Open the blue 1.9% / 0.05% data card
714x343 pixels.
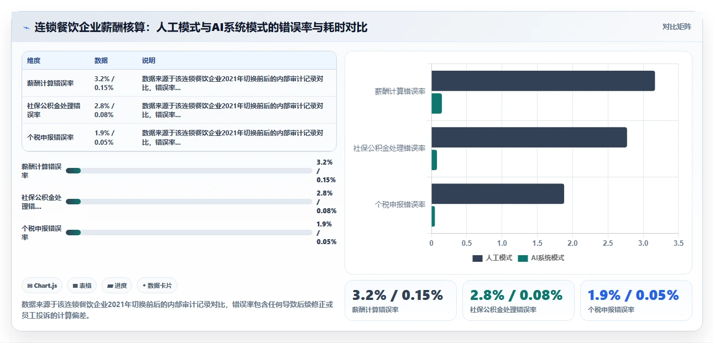point(636,300)
